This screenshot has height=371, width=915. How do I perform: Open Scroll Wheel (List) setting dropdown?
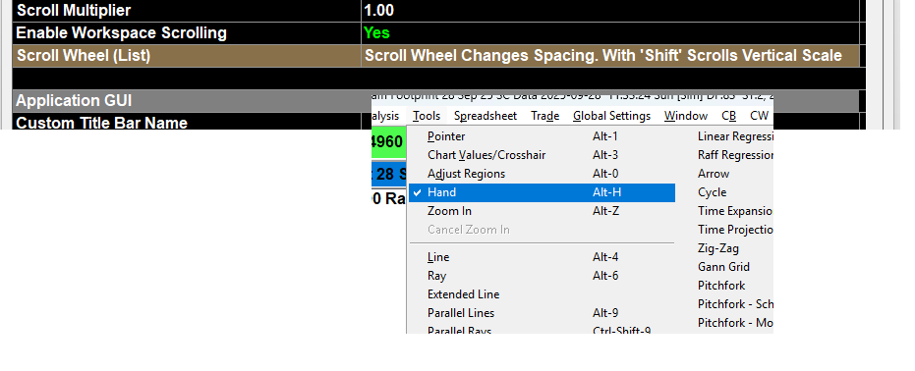(x=610, y=56)
